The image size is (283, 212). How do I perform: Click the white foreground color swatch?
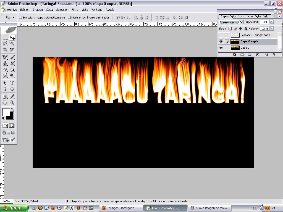click(x=6, y=112)
